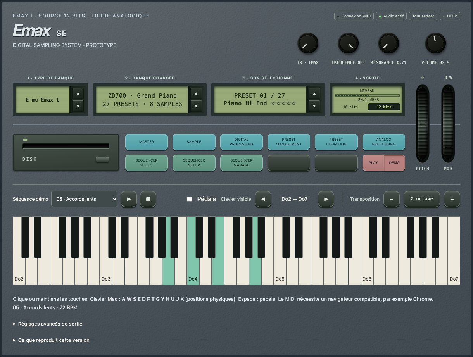Switch to DÉMO mode
Screen dimensions: 473x357
click(394, 163)
